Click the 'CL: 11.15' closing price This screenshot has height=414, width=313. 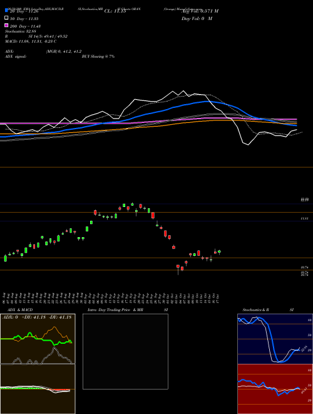click(115, 11)
